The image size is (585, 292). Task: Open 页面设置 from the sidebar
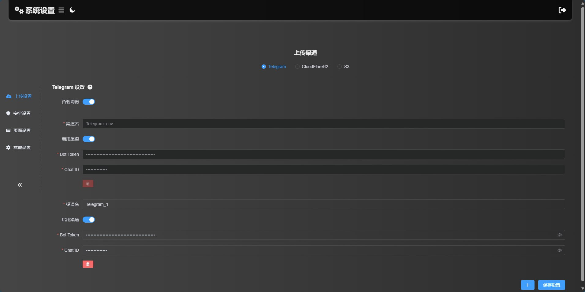click(x=21, y=130)
